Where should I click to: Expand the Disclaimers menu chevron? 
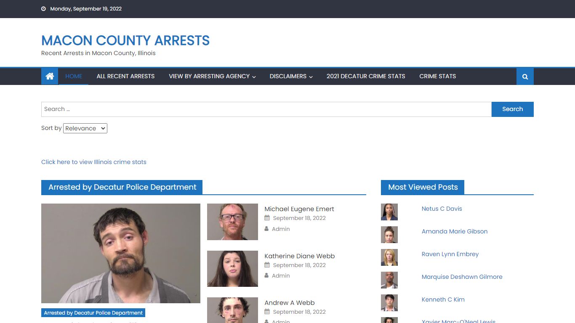coord(311,77)
